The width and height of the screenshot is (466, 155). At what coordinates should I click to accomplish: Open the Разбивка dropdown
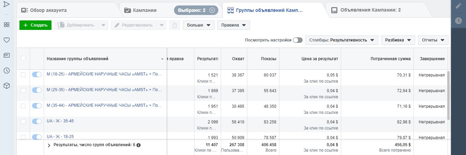pyautogui.click(x=398, y=40)
